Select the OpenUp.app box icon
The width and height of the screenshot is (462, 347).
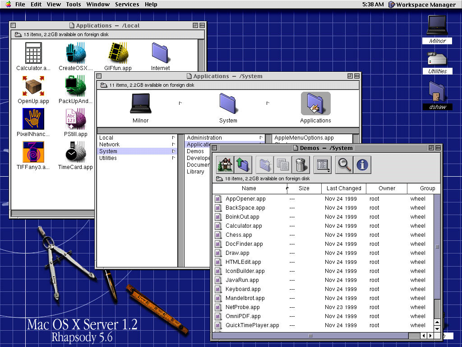pyautogui.click(x=33, y=86)
